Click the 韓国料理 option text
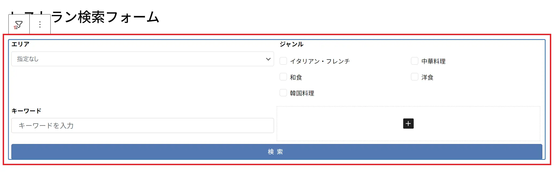The width and height of the screenshot is (555, 174). tap(302, 93)
